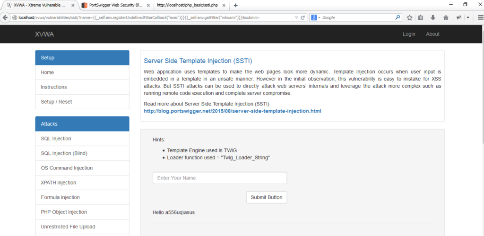484x236 pixels.
Task: Close the XVWA browser tab
Action: pos(74,5)
